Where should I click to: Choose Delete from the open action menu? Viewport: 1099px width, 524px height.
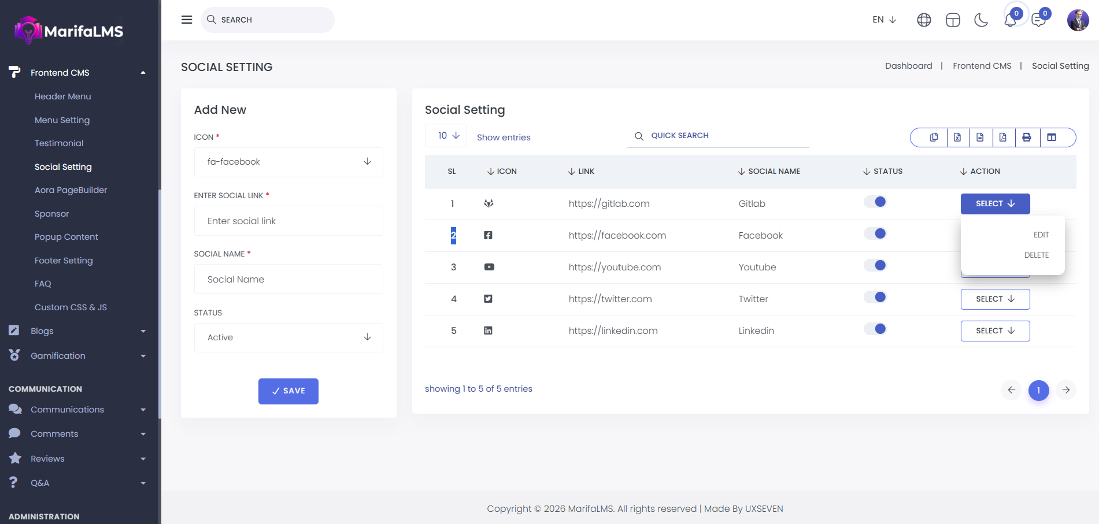(x=1036, y=255)
